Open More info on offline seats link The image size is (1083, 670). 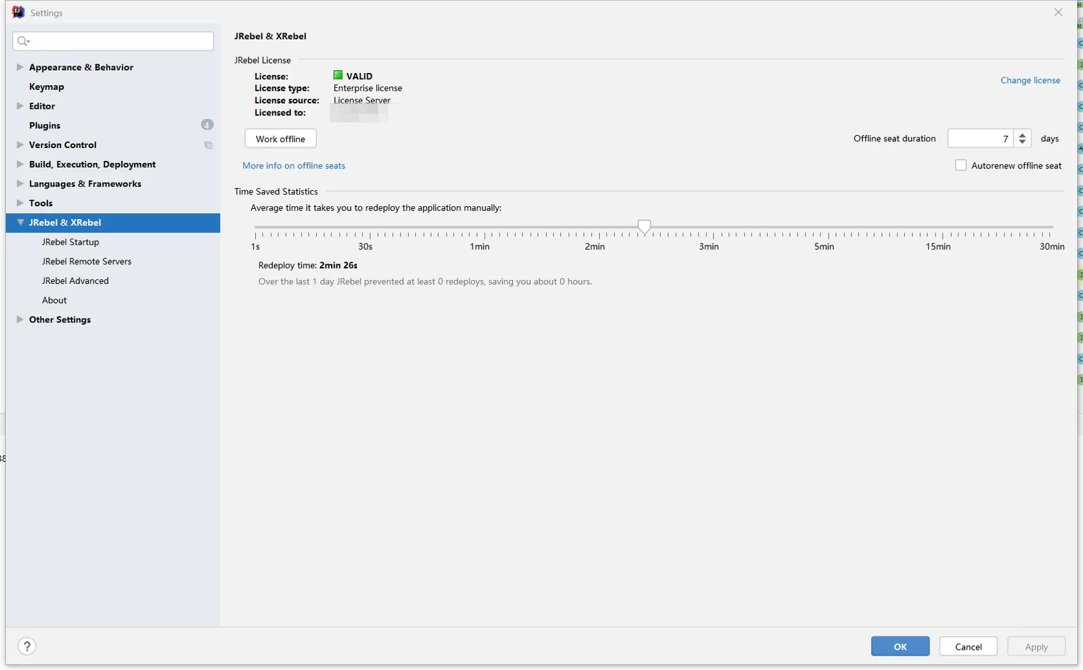tap(294, 166)
